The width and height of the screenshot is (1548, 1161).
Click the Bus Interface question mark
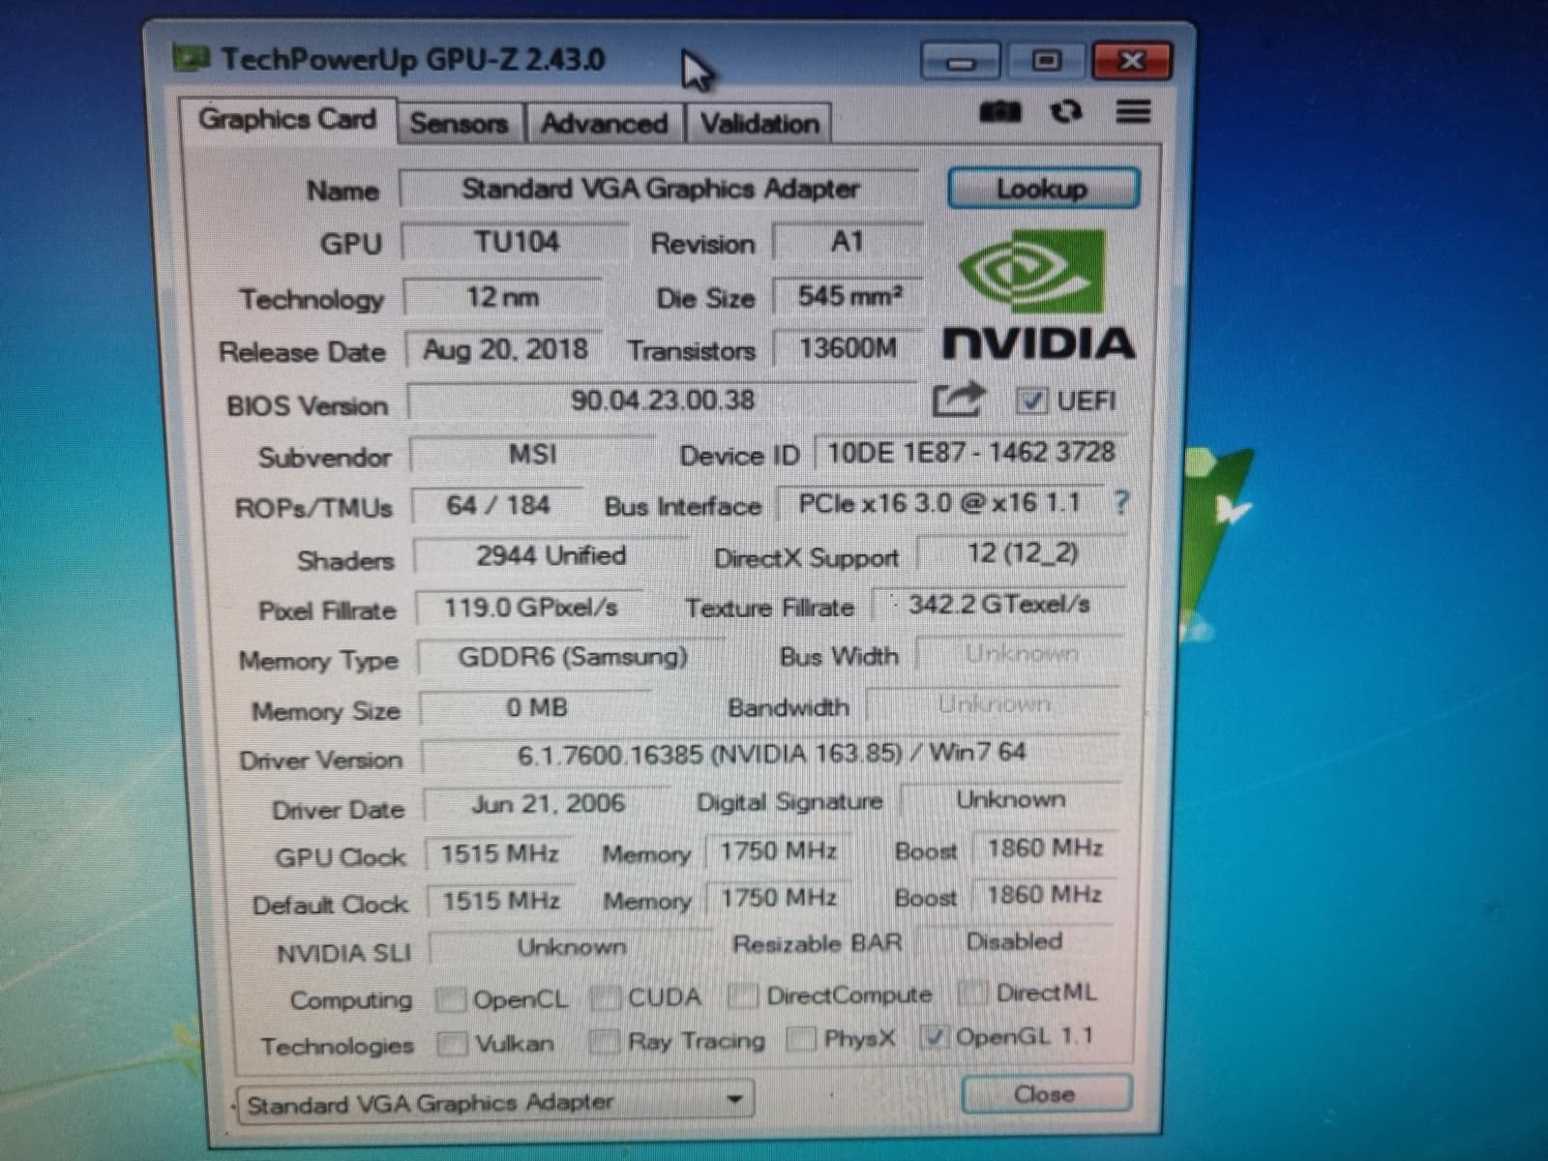1120,502
